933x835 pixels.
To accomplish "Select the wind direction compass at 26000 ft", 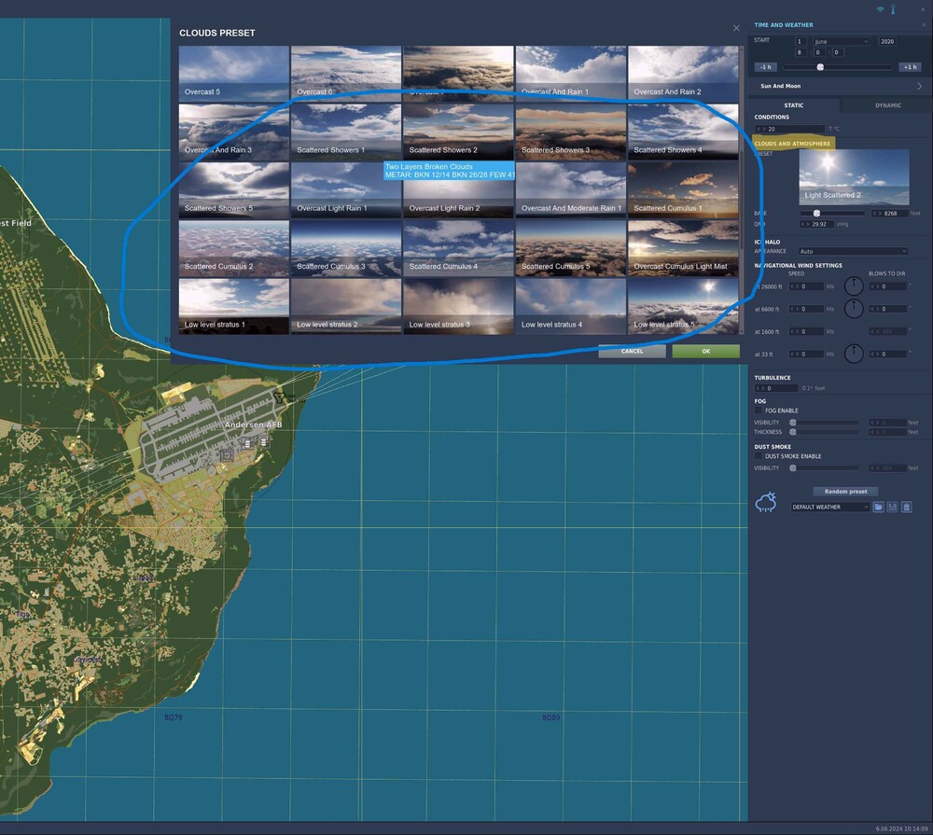I will (855, 287).
